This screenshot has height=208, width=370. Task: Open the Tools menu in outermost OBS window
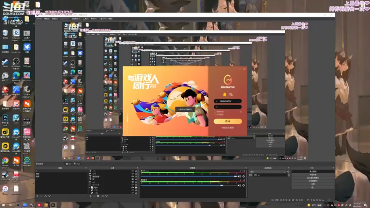coord(86,18)
